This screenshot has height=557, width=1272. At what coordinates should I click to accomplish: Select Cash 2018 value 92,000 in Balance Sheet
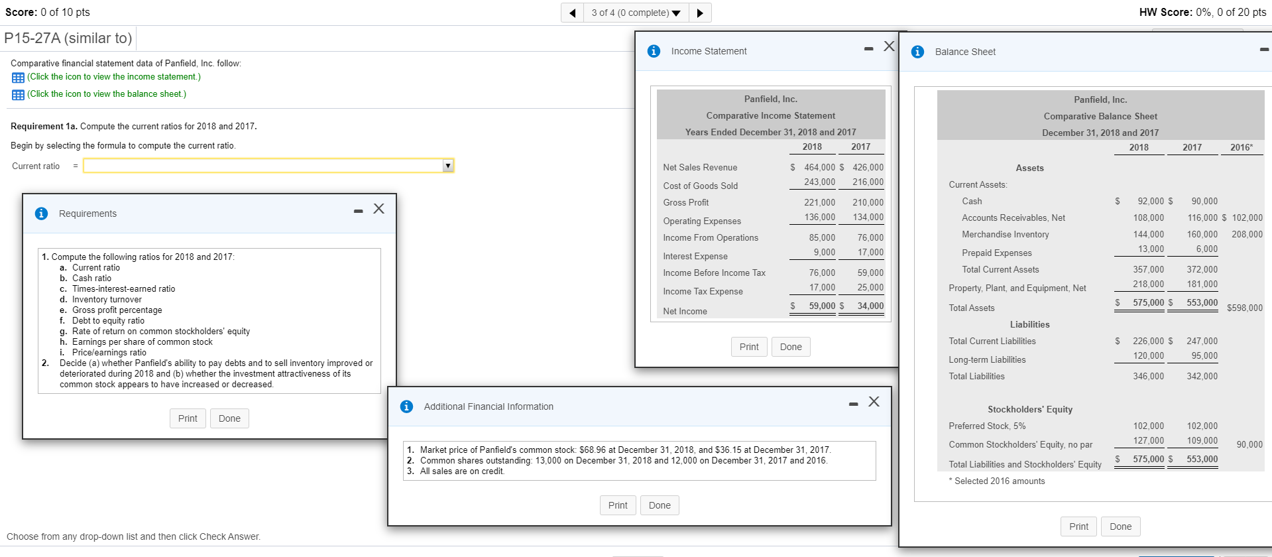[1151, 201]
